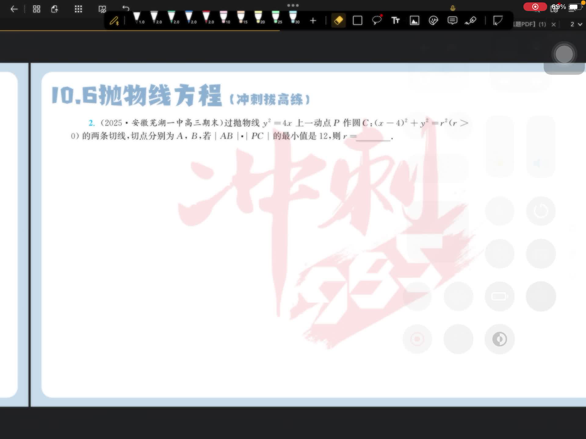Open the nine-dot apps menu

pos(78,9)
